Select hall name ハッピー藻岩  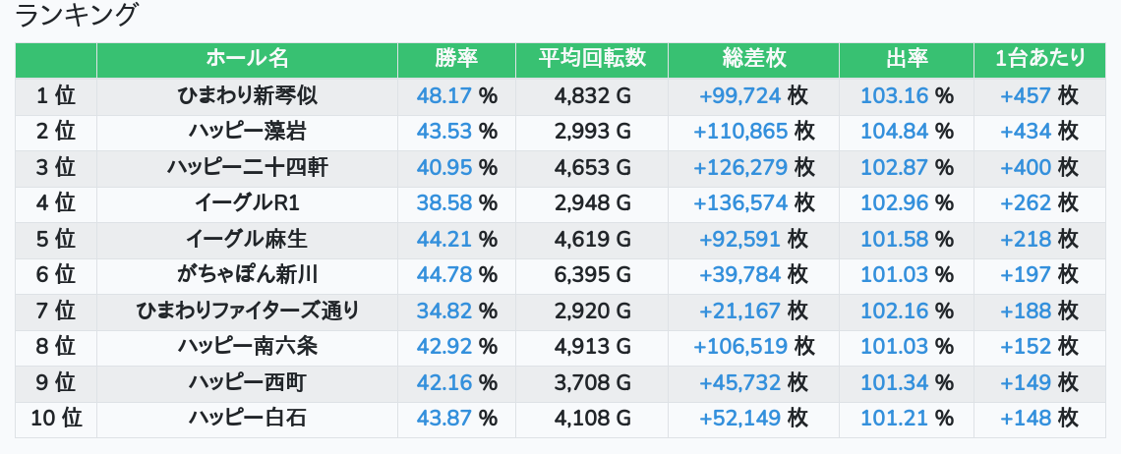[x=248, y=132]
